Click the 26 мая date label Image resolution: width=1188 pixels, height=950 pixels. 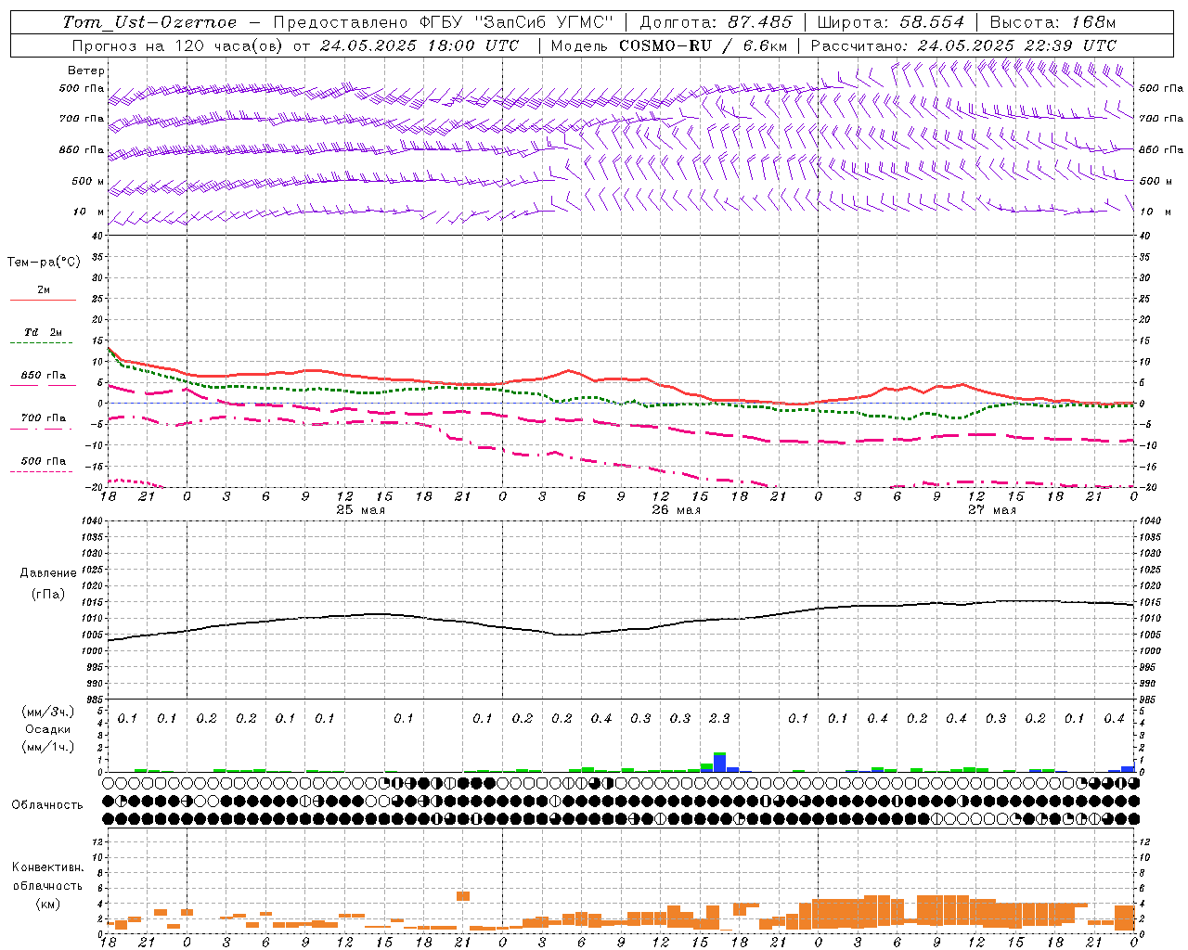pos(676,510)
